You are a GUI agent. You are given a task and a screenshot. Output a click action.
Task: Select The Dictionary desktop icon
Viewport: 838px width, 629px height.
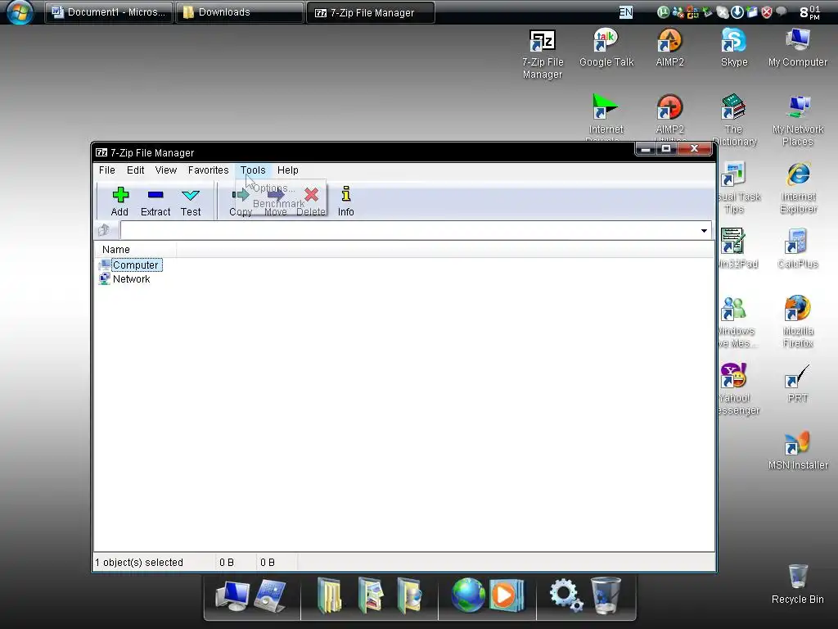click(x=734, y=120)
